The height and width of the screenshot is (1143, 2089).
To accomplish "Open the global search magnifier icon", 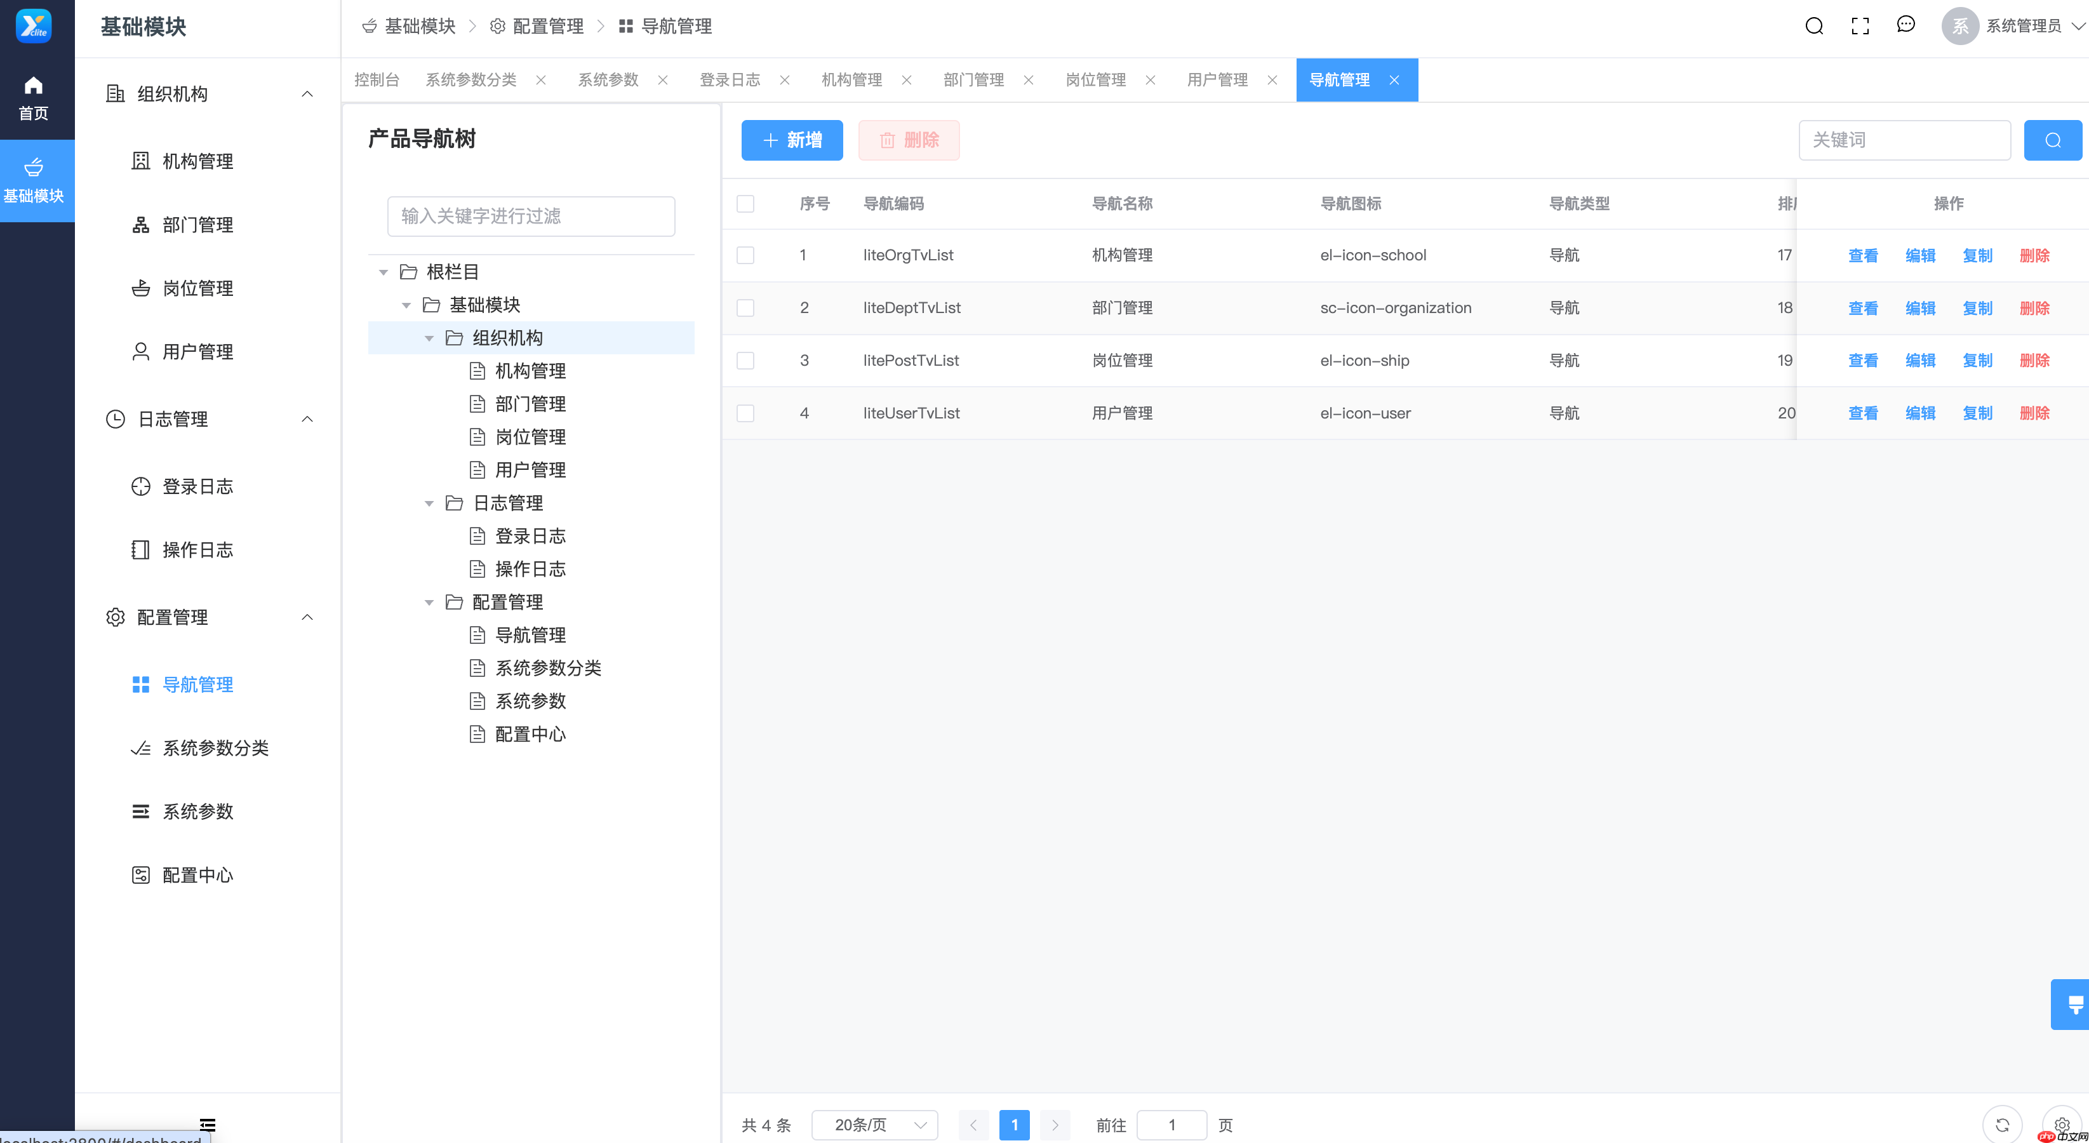I will 1814,25.
